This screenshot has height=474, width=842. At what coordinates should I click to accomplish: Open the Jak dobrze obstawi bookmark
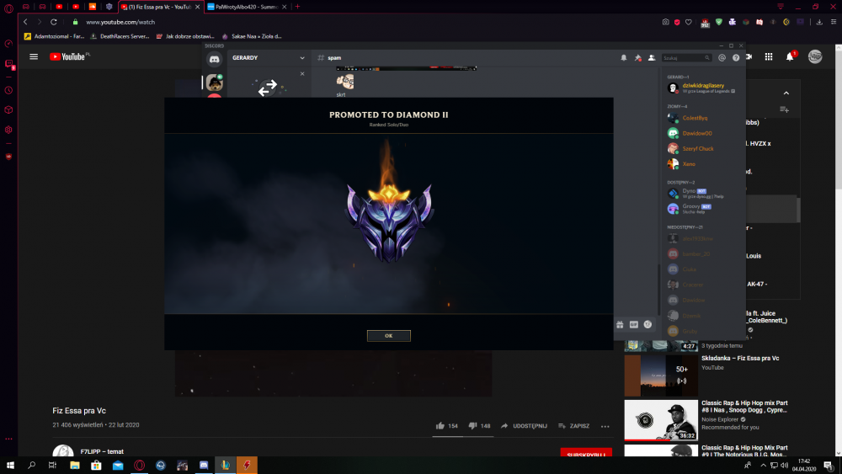(x=185, y=36)
